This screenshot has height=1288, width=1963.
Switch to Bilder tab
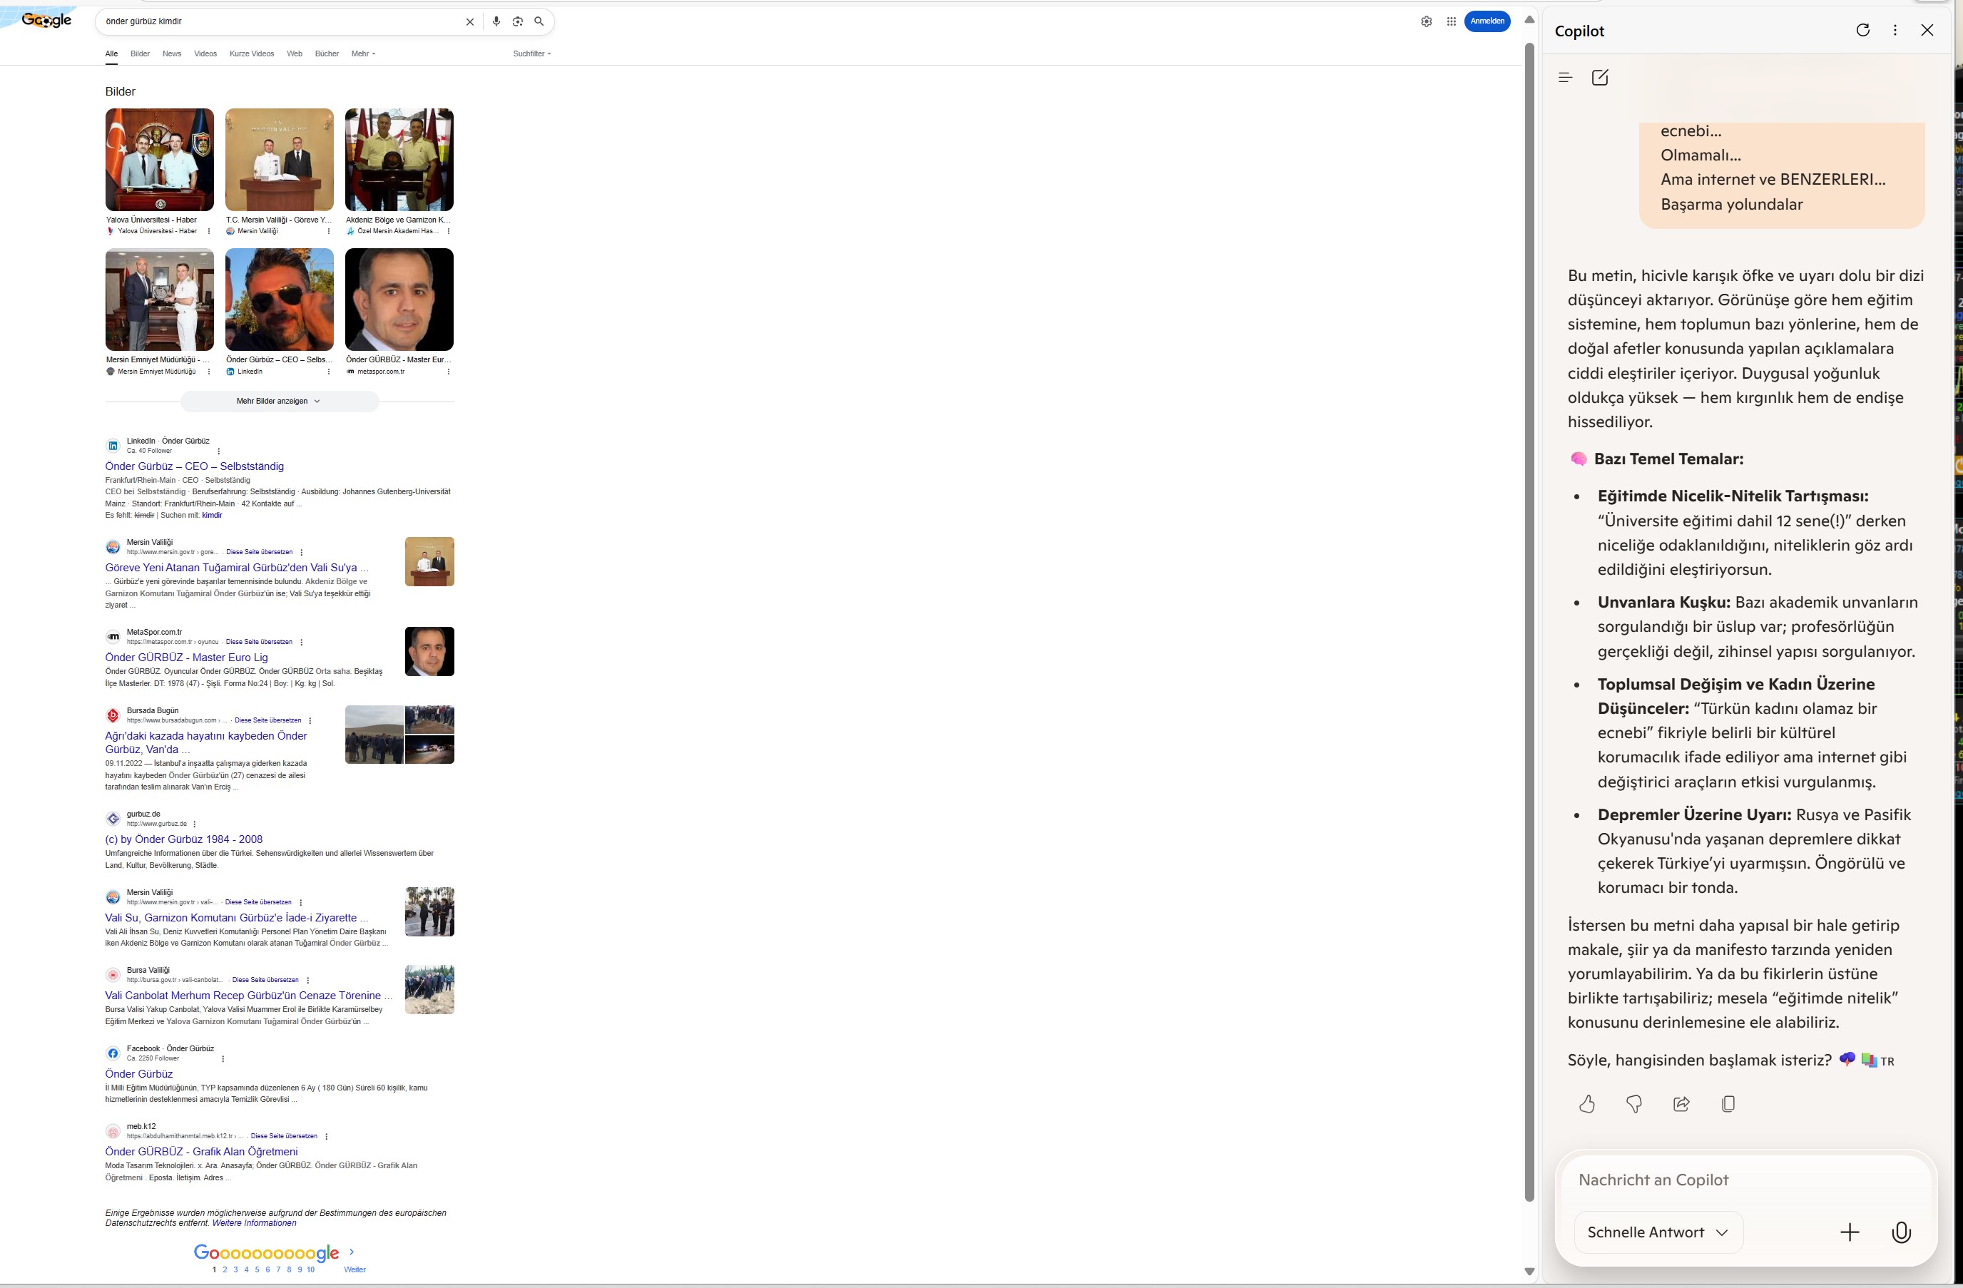pyautogui.click(x=141, y=53)
